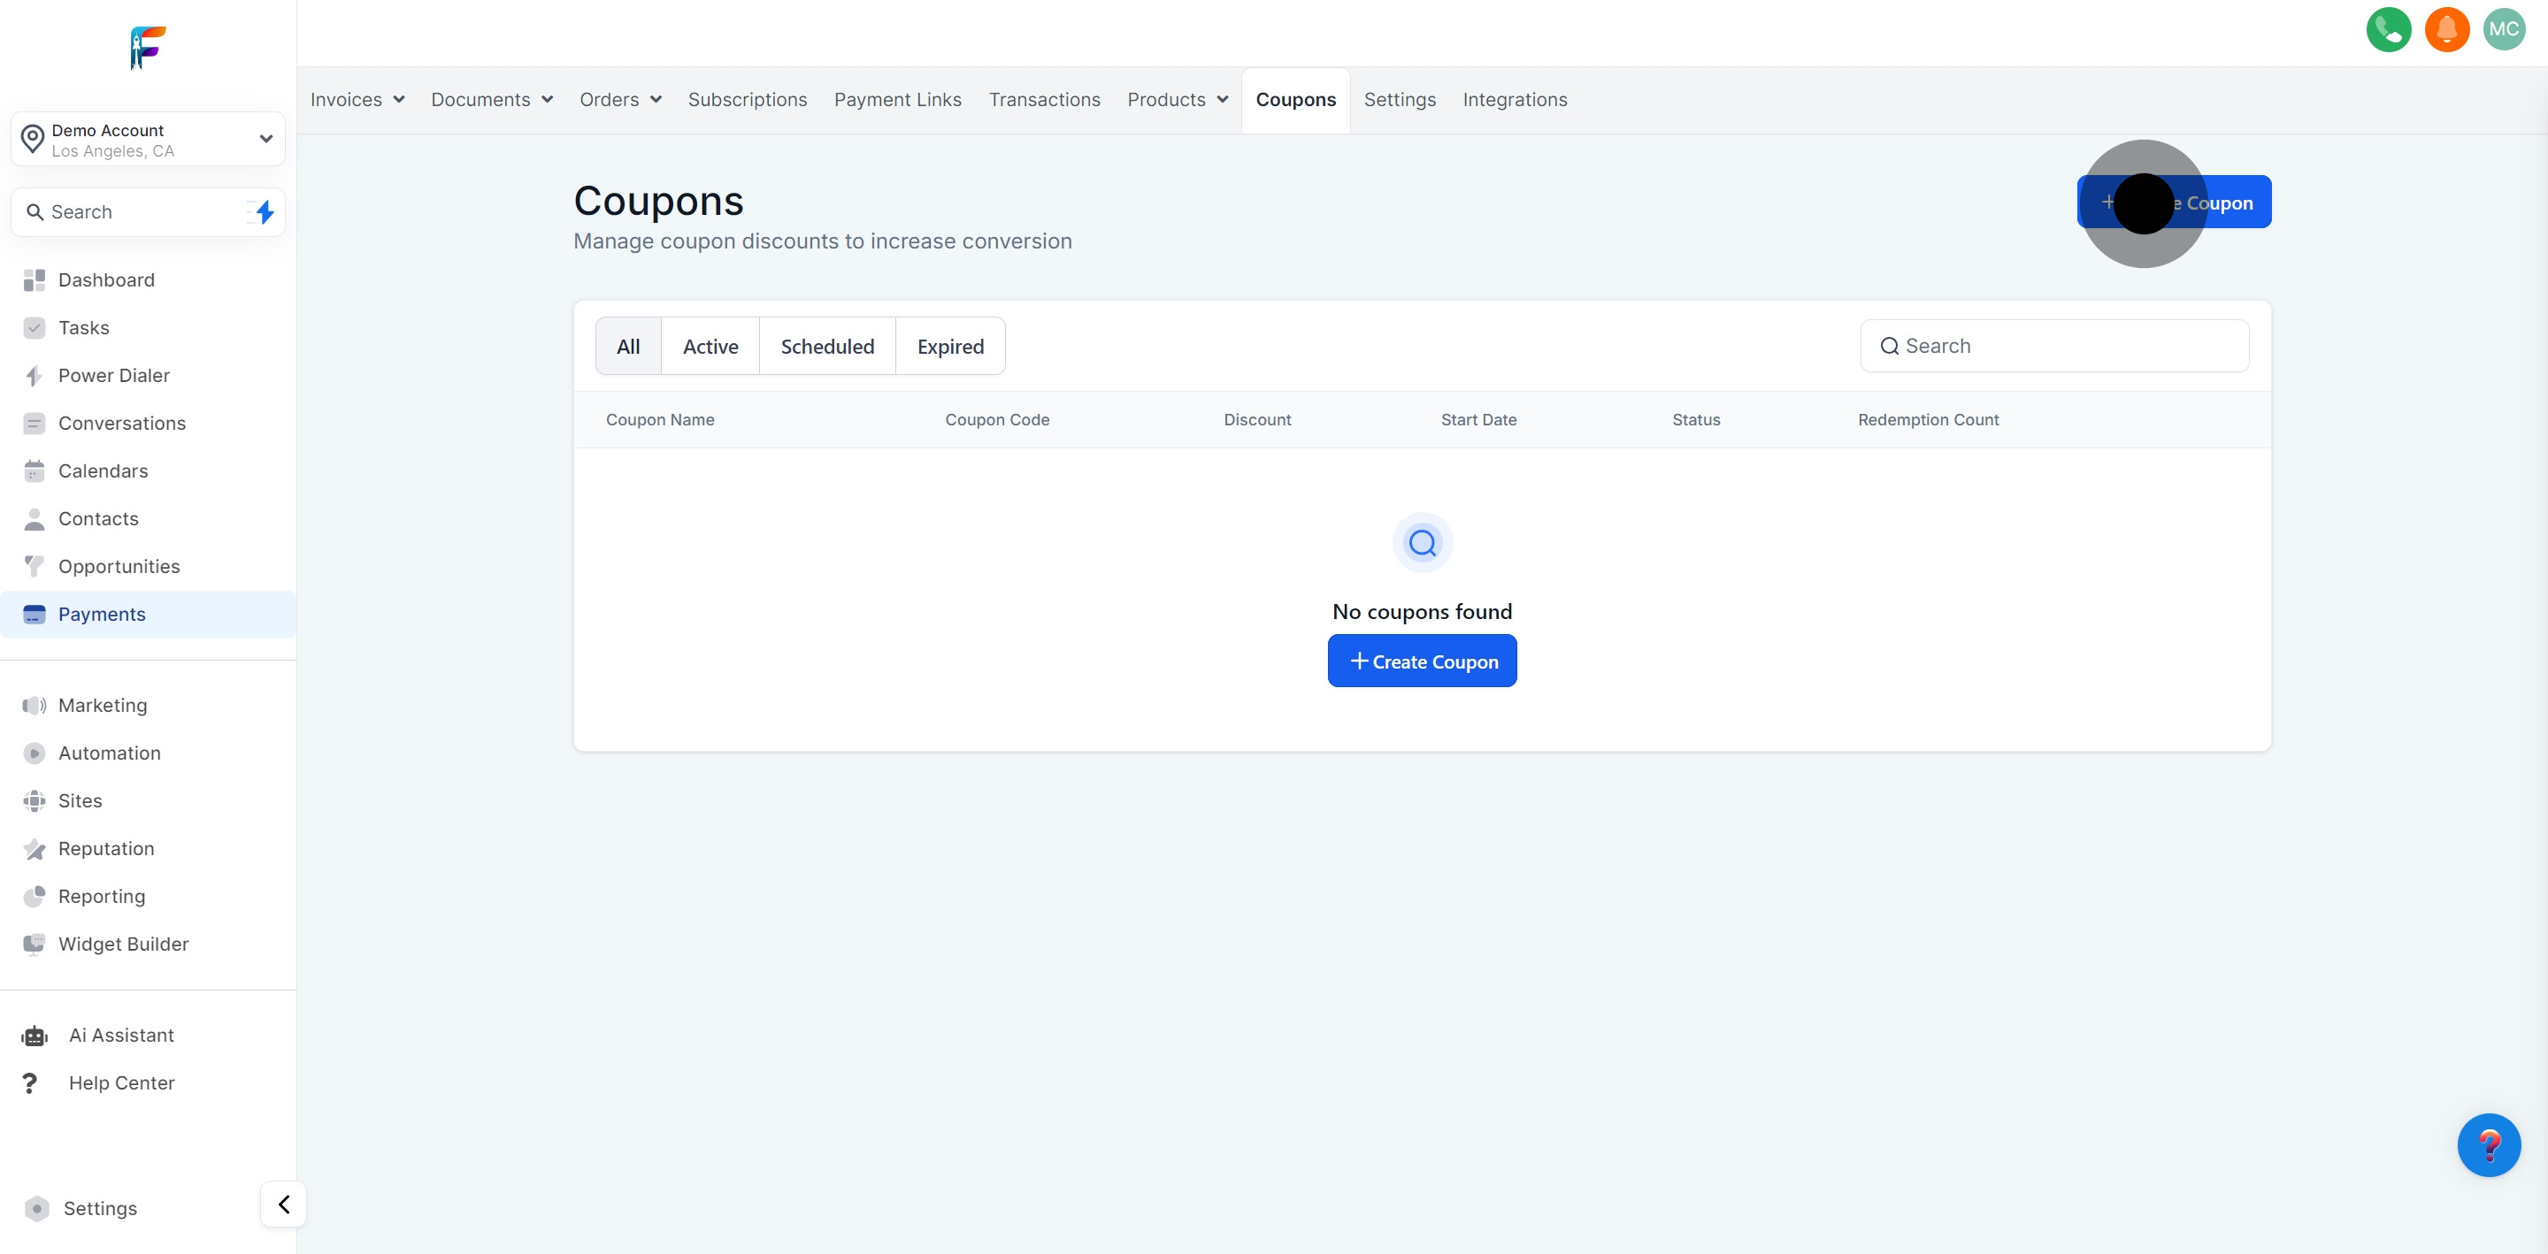This screenshot has height=1254, width=2548.
Task: Open the help widget bottom right
Action: point(2490,1145)
